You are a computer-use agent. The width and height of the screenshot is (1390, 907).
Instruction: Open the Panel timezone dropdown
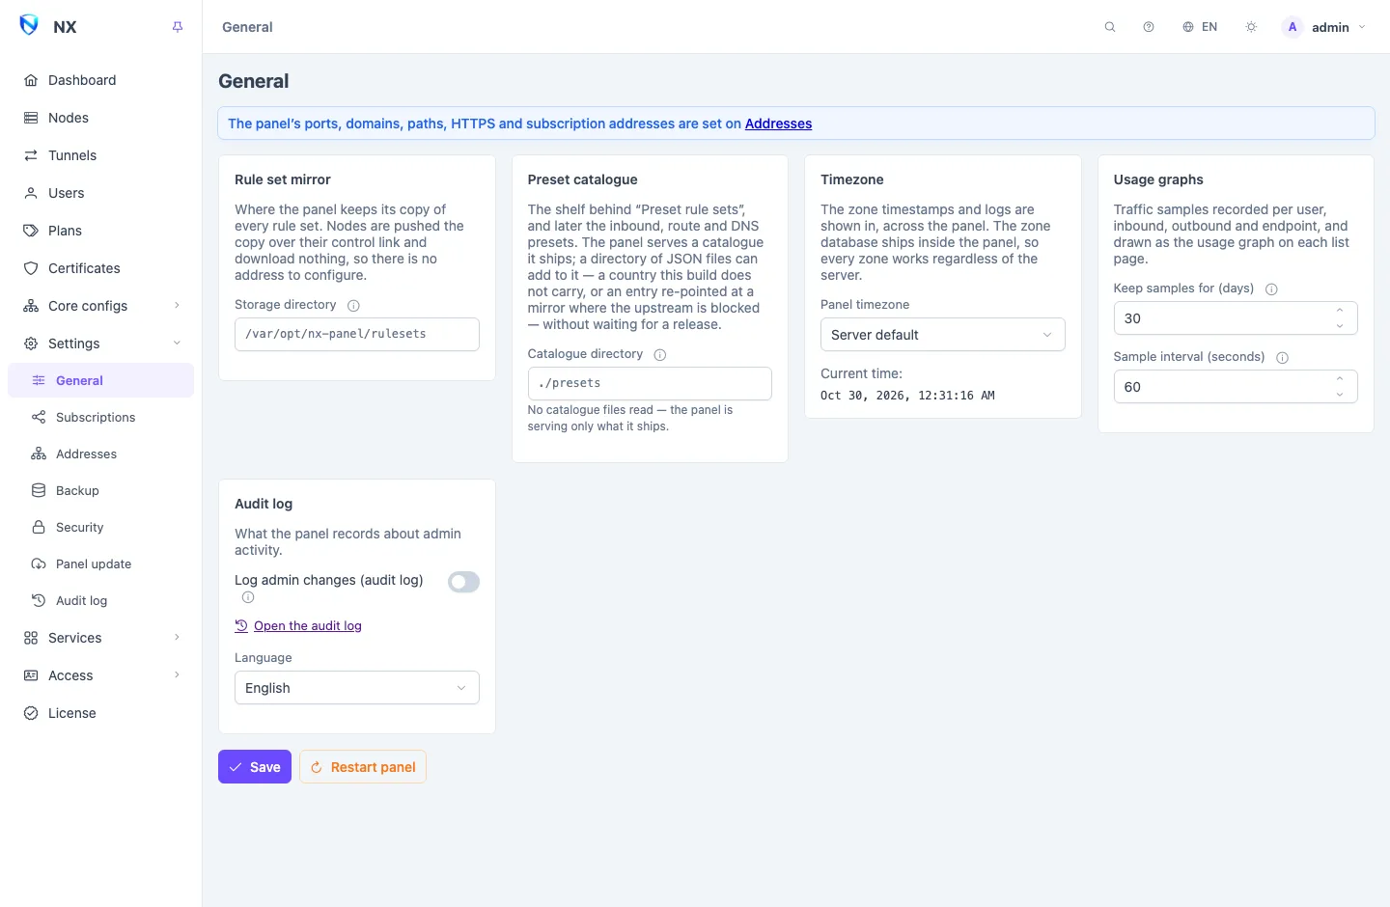[x=943, y=335]
